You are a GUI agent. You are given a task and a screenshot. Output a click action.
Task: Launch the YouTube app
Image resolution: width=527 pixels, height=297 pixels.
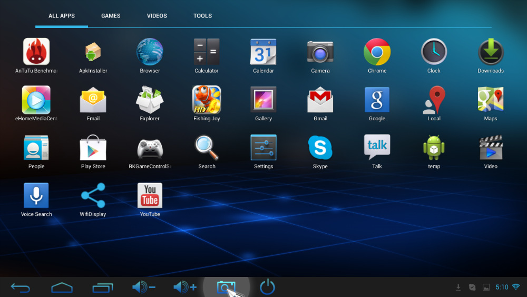pyautogui.click(x=150, y=196)
